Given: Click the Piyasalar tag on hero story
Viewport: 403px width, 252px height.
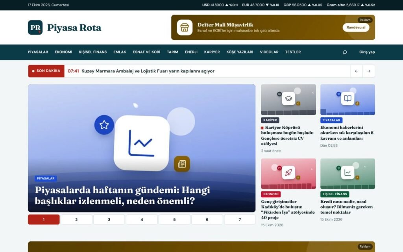Looking at the screenshot, I should pos(46,178).
